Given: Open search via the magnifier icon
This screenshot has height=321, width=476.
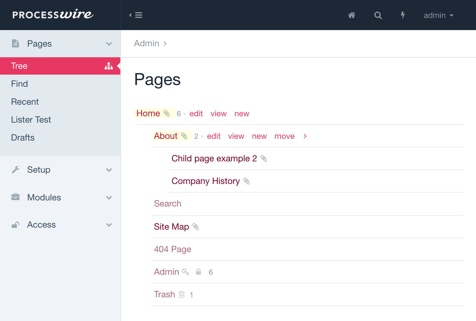Looking at the screenshot, I should (x=378, y=15).
